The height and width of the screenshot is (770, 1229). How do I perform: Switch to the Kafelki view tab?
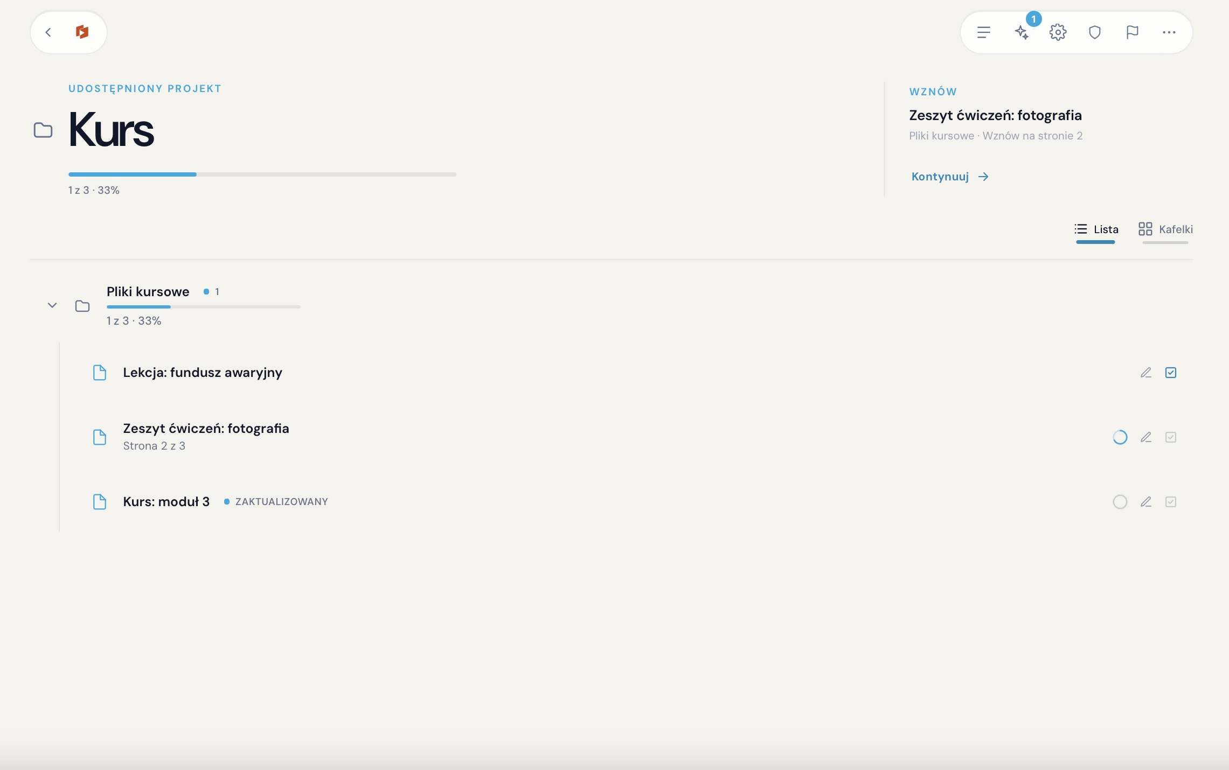tap(1165, 229)
